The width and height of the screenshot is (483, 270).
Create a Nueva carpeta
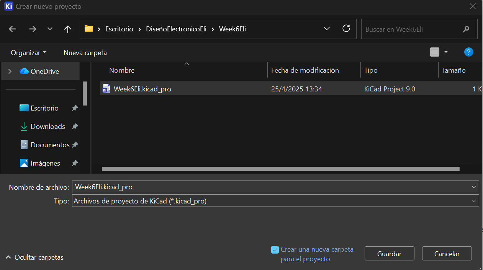click(x=85, y=53)
